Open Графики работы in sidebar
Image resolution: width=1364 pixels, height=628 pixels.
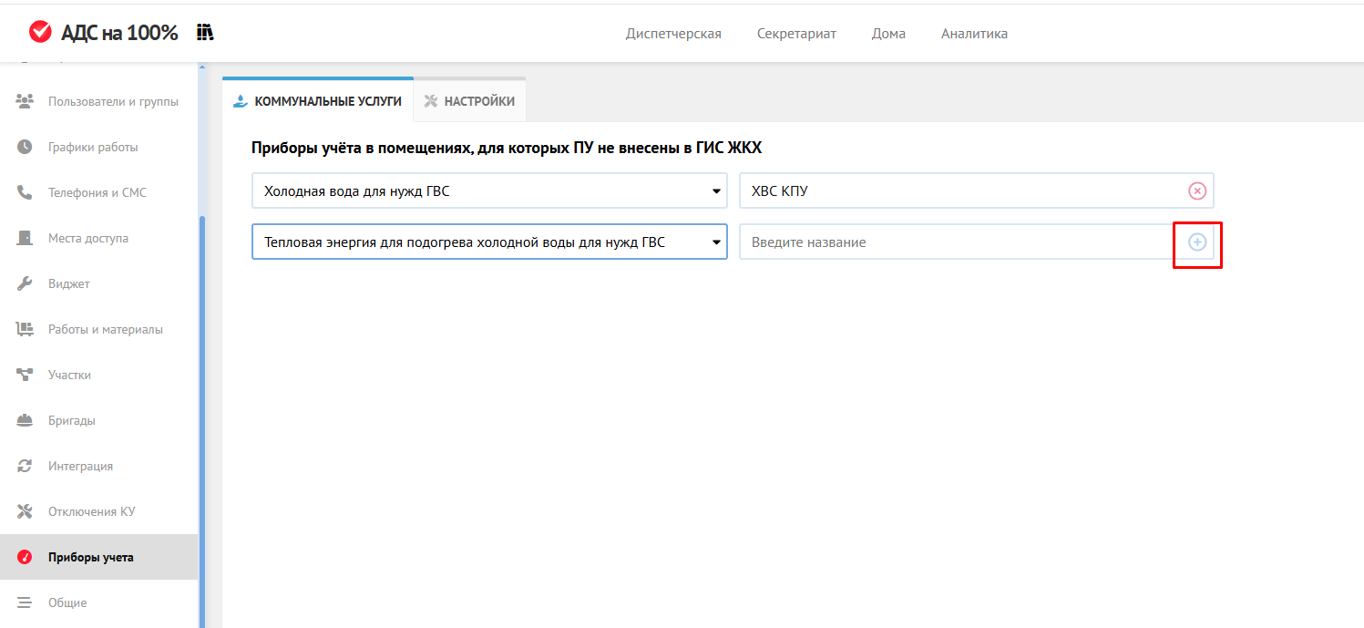click(x=93, y=147)
